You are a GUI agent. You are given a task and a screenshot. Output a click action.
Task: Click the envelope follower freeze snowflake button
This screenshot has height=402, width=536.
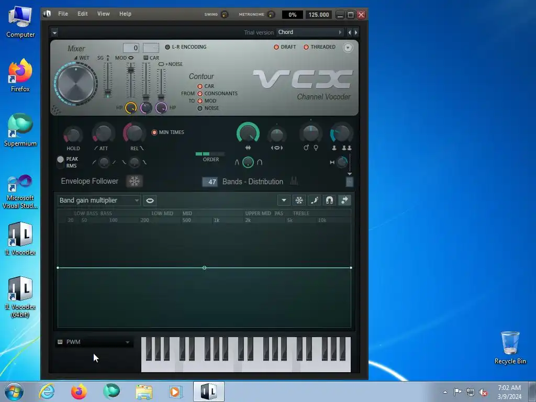135,181
